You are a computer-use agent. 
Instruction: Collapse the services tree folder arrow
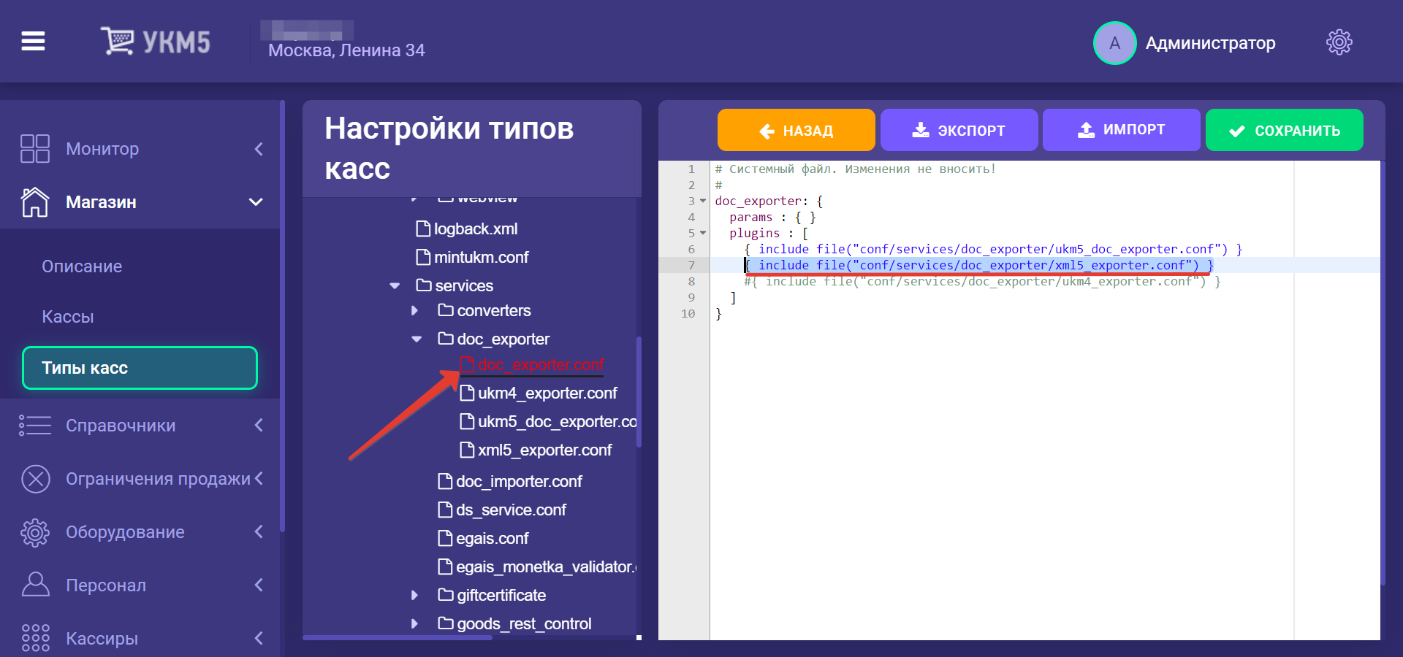click(x=395, y=286)
